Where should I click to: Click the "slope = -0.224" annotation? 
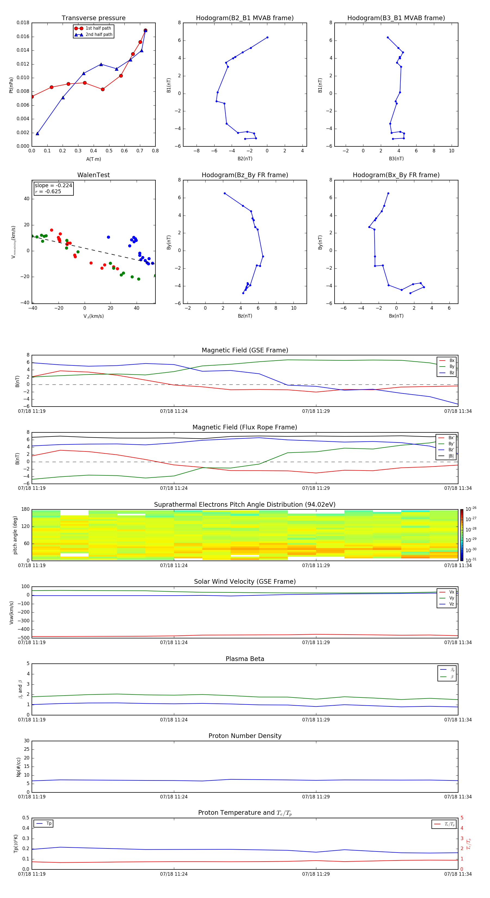53,186
